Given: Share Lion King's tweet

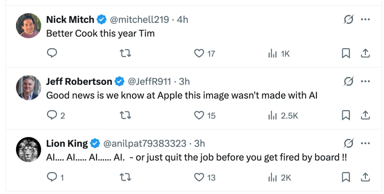Looking at the screenshot, I should click(x=365, y=177).
